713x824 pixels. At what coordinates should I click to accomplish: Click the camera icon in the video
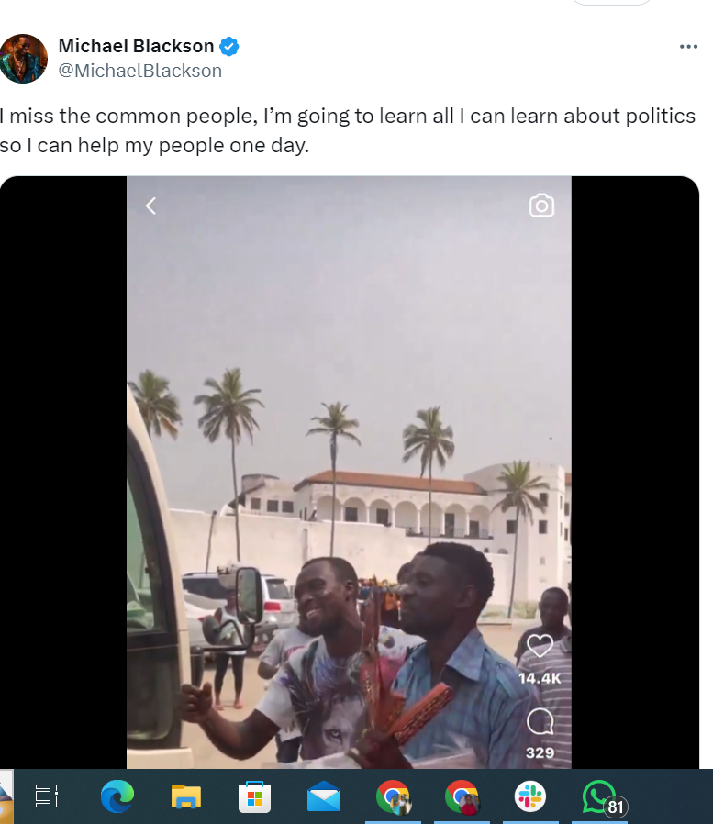coord(541,206)
